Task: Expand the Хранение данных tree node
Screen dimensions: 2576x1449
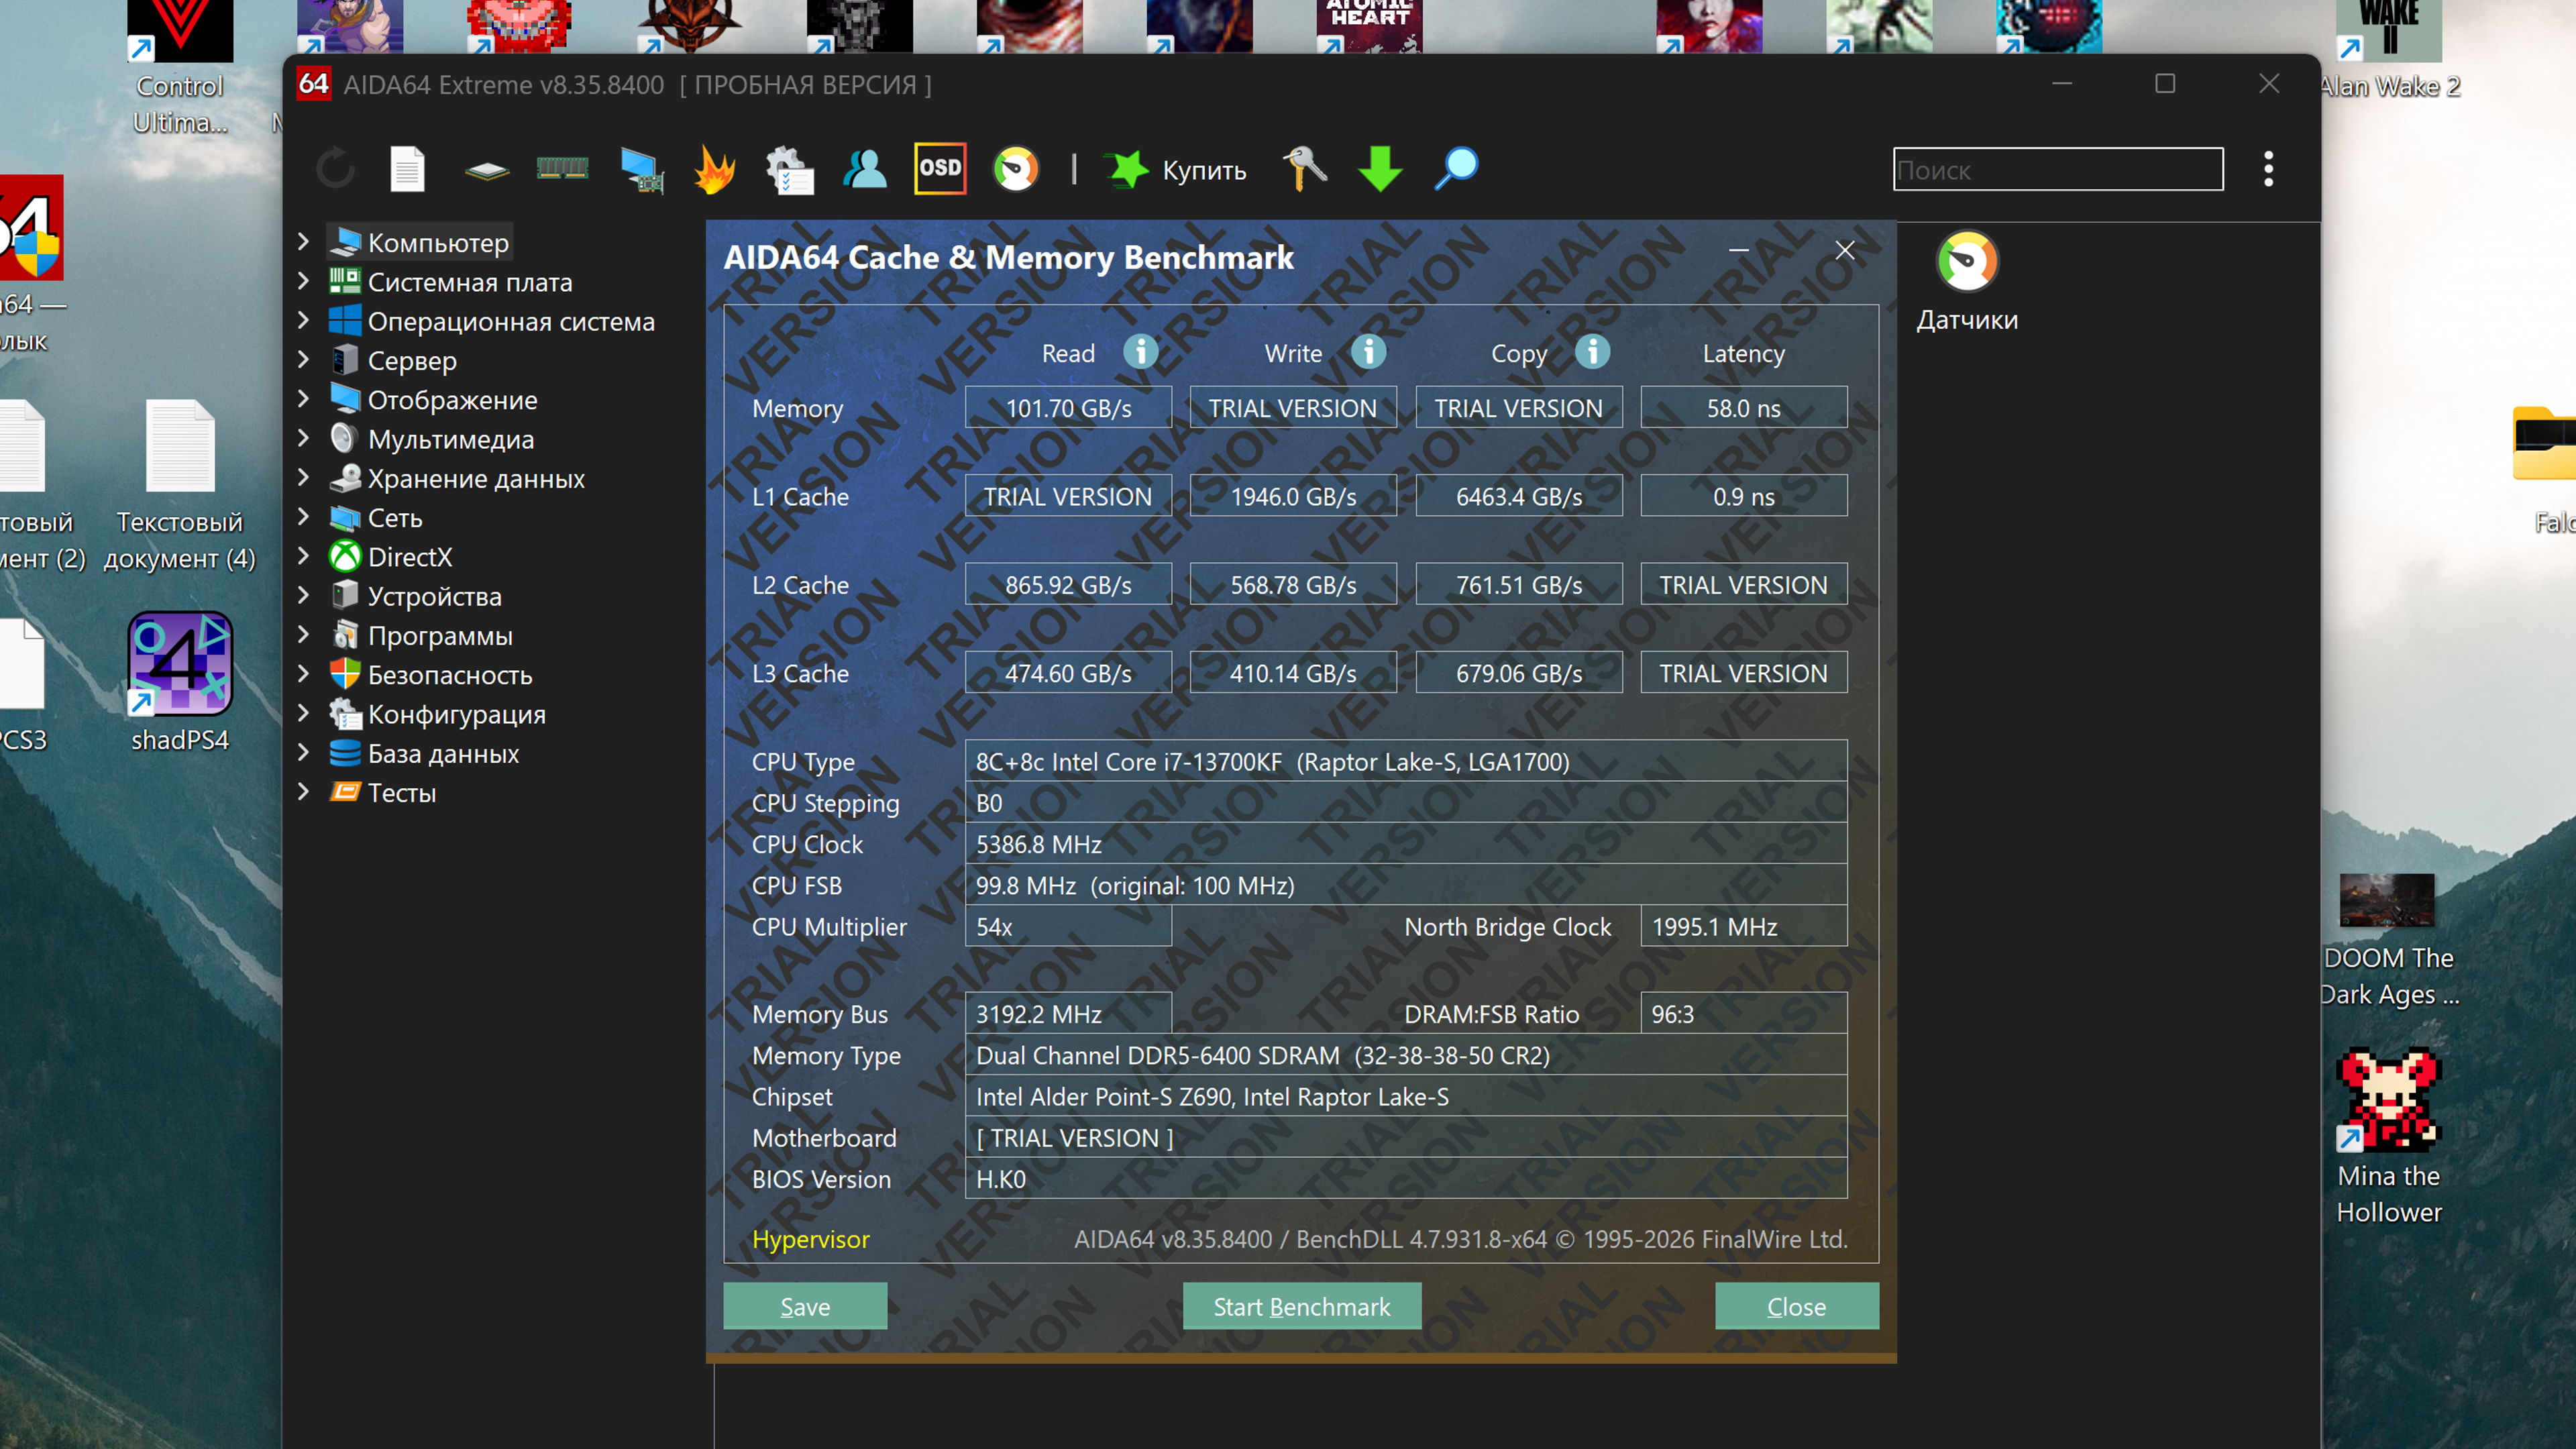Action: (x=303, y=478)
